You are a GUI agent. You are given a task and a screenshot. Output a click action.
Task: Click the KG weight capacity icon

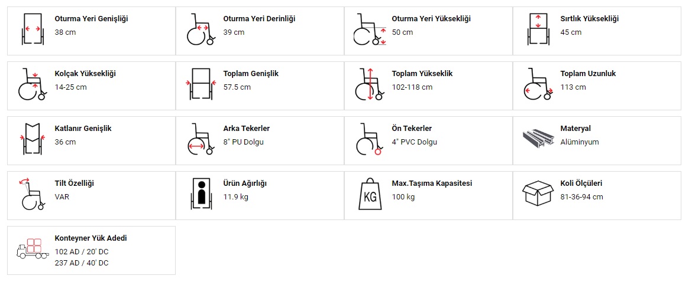click(x=370, y=194)
